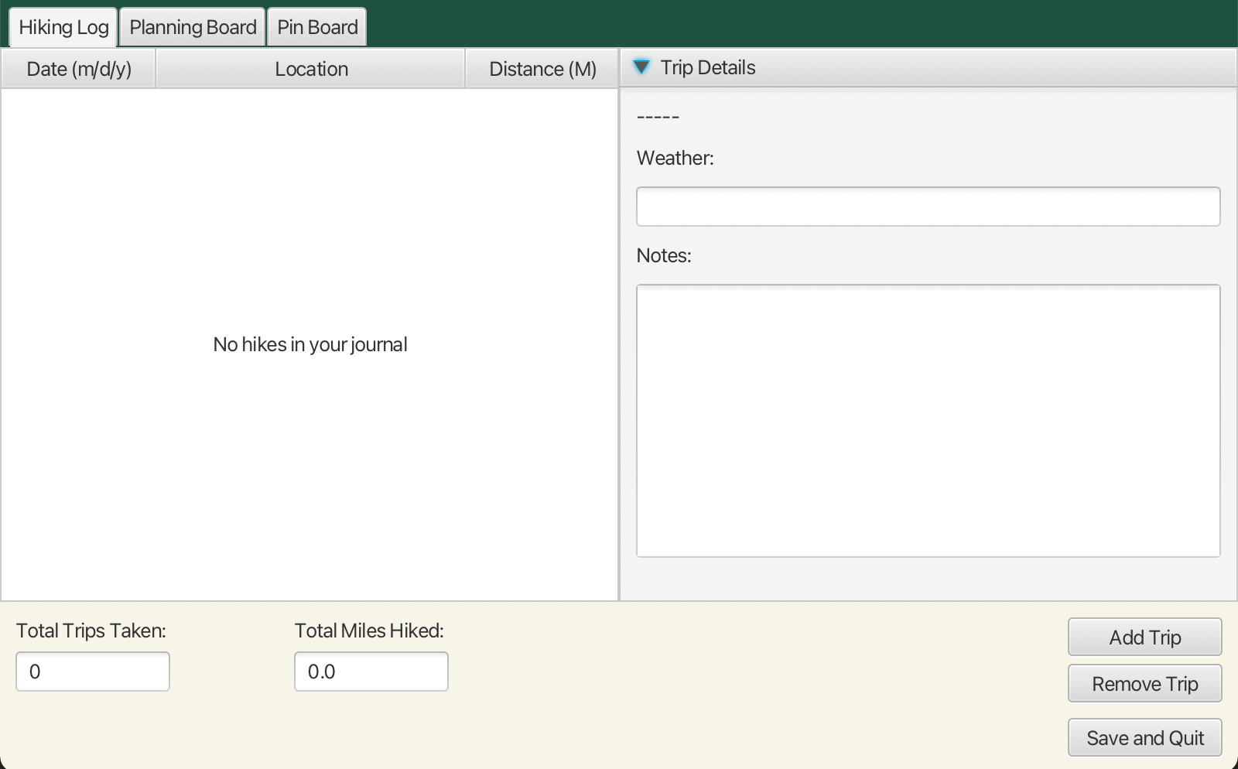The width and height of the screenshot is (1238, 769).
Task: Click into the Notes text area
Action: (x=928, y=421)
